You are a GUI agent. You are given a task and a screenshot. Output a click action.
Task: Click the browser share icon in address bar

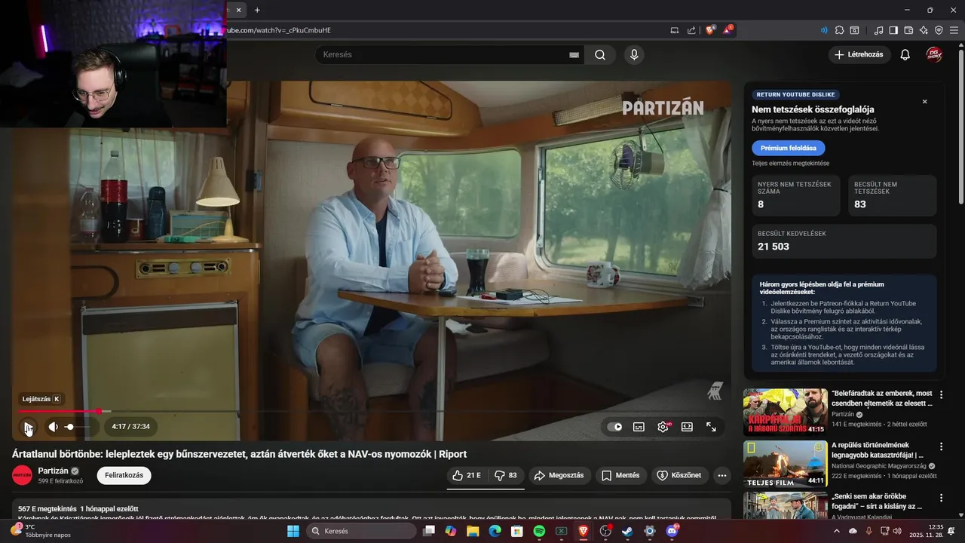[691, 30]
